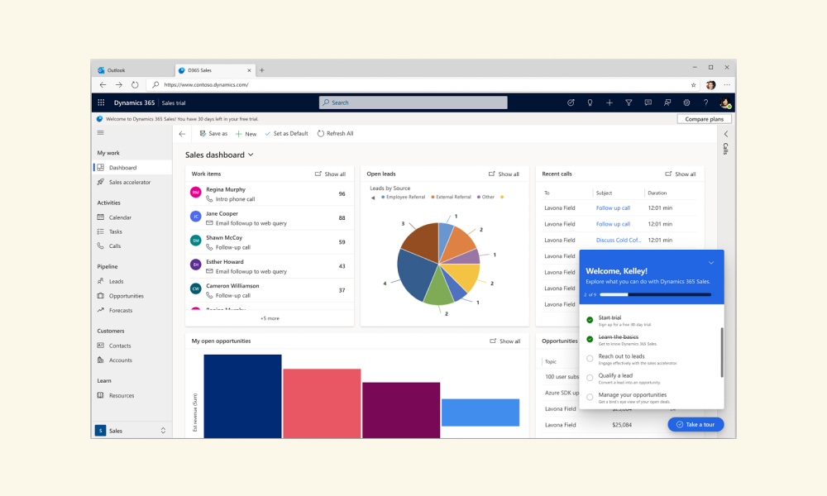
Task: Show all Open leads
Action: 504,174
